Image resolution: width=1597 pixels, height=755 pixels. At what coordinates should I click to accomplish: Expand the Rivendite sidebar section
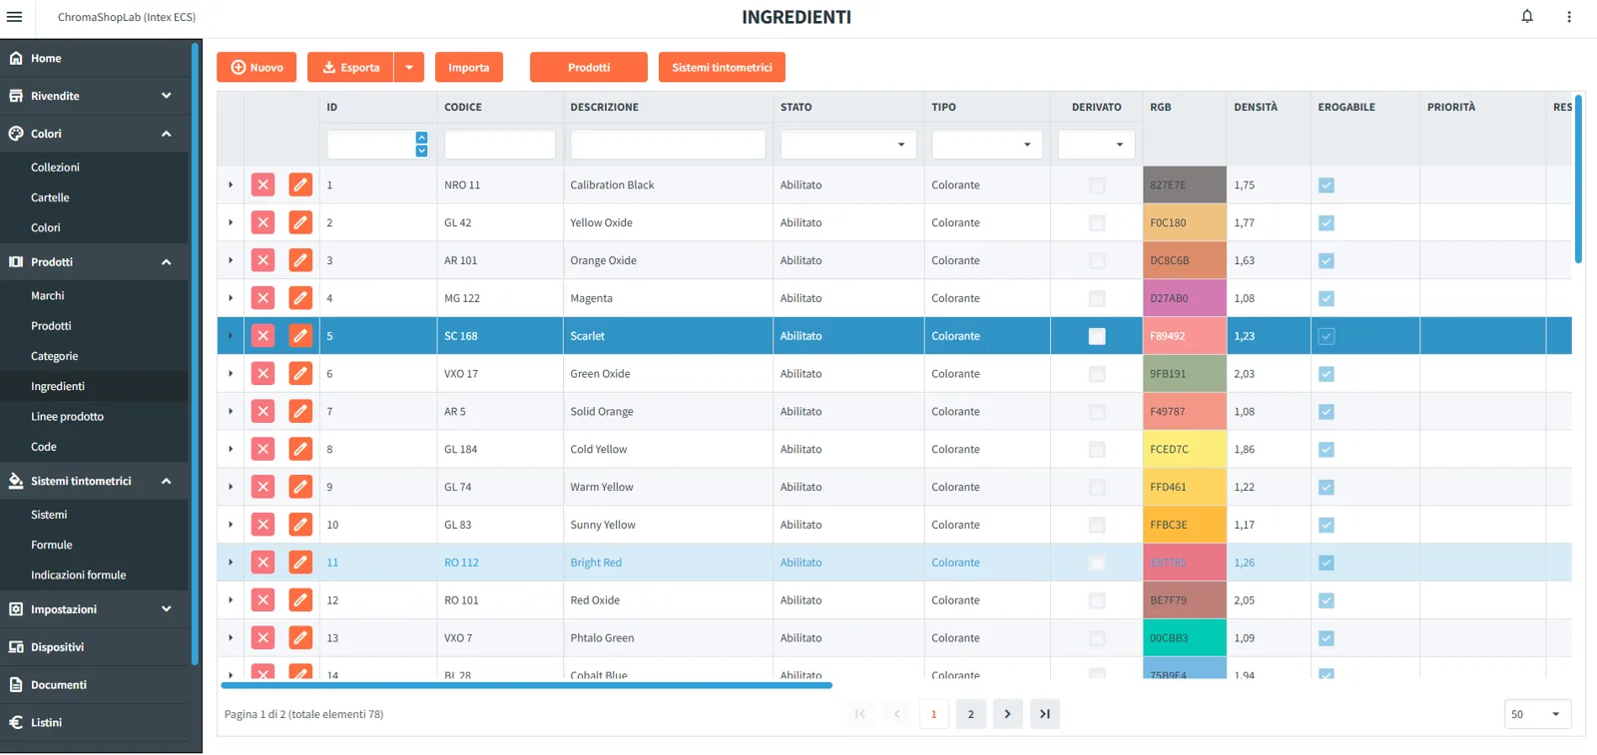click(x=95, y=96)
